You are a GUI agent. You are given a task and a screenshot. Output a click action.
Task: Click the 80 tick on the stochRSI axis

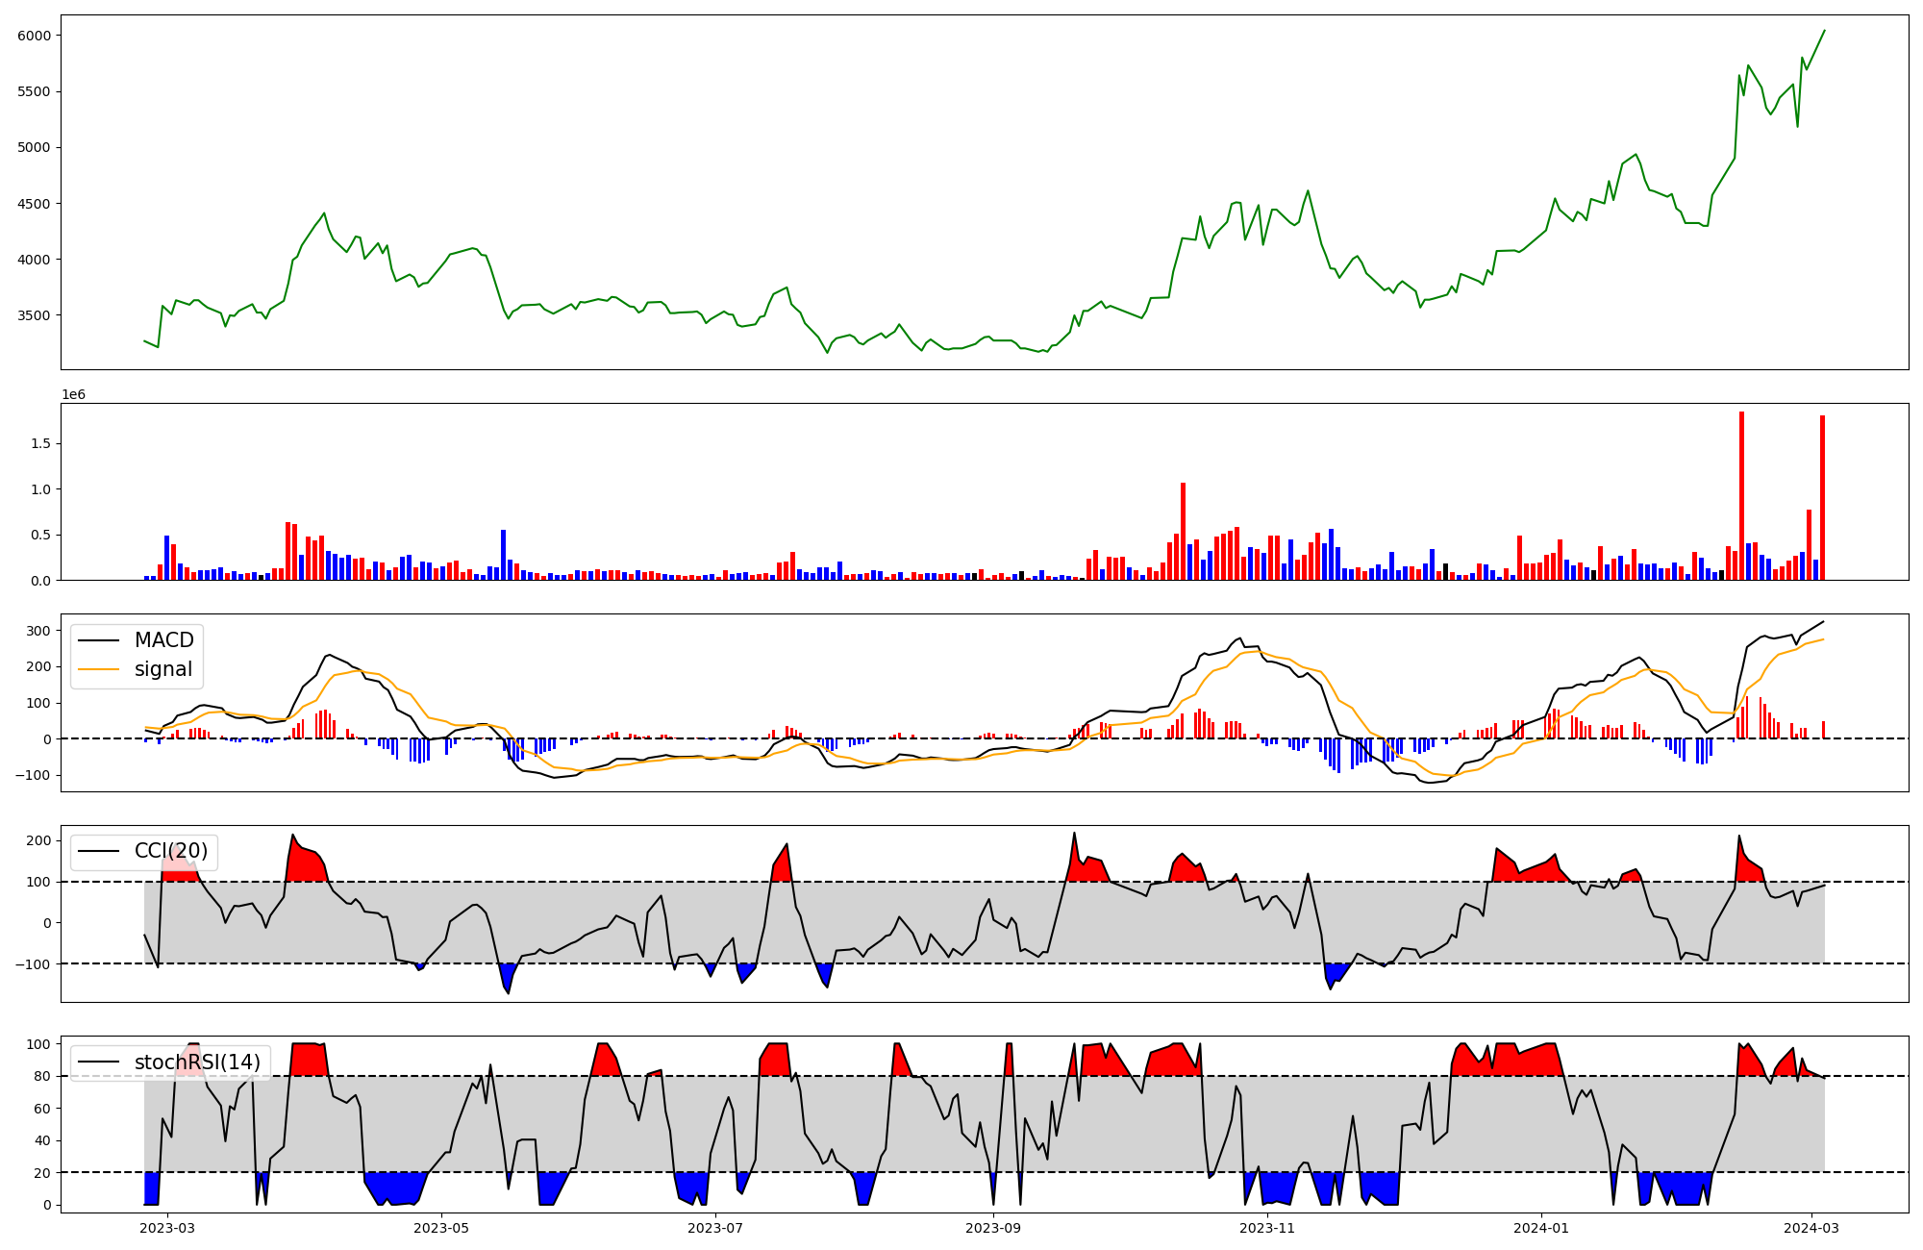coord(42,1076)
